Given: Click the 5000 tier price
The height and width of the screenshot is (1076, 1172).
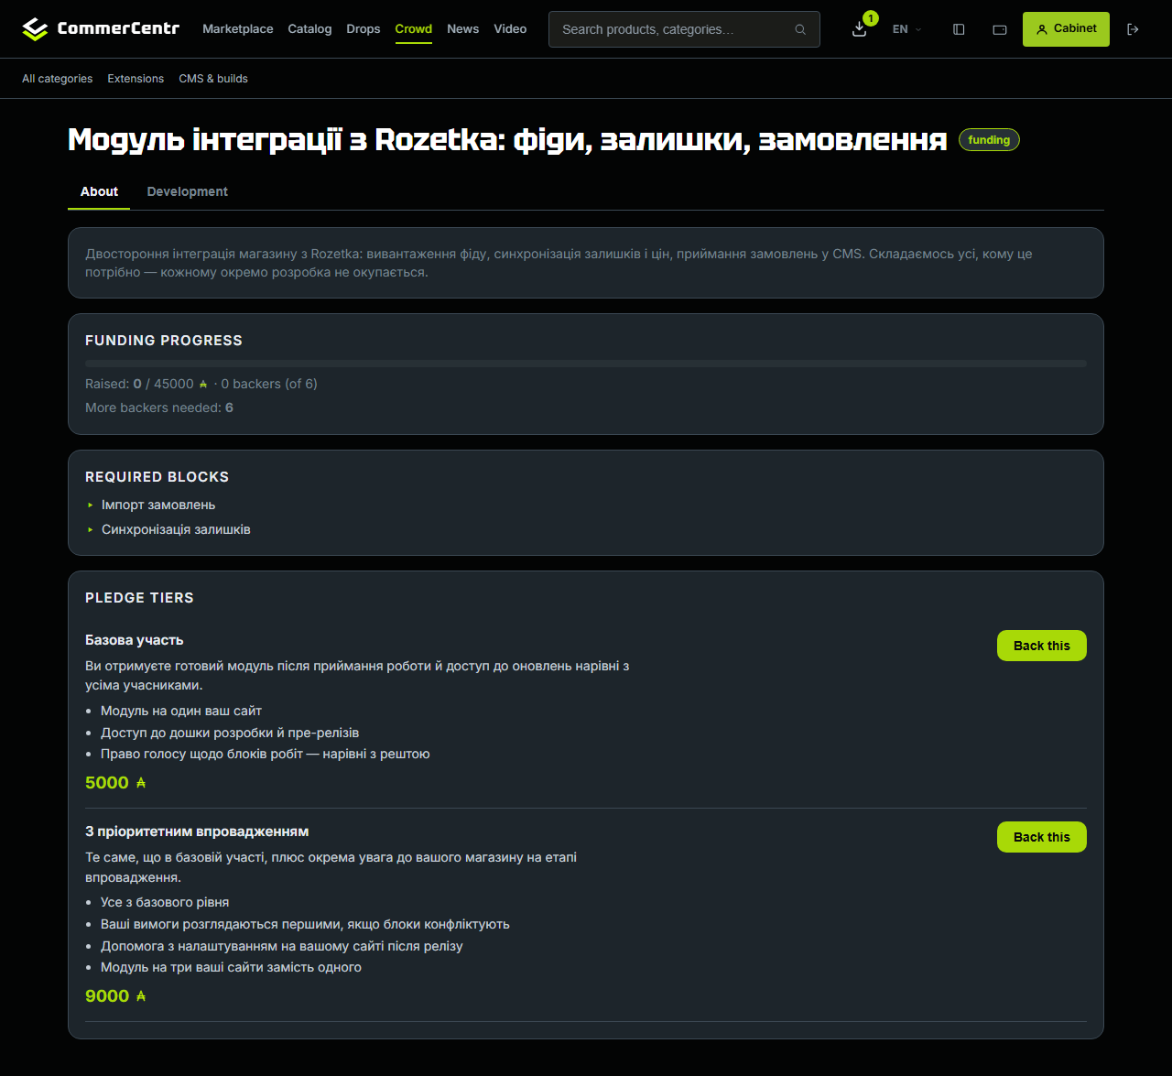Looking at the screenshot, I should (115, 783).
